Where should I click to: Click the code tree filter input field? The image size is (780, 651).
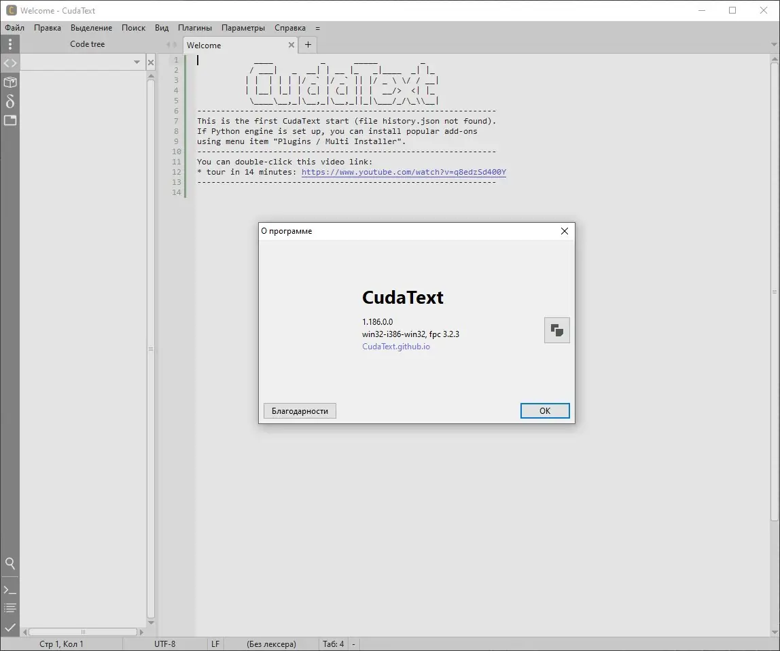coord(76,63)
